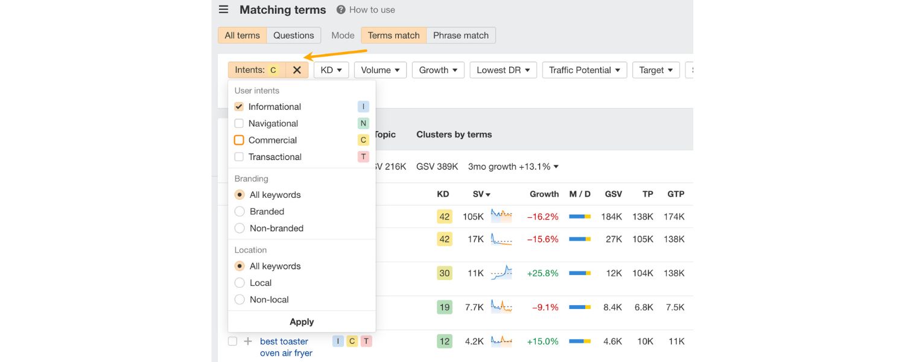Clear the Intents filter via the X icon

pos(296,69)
